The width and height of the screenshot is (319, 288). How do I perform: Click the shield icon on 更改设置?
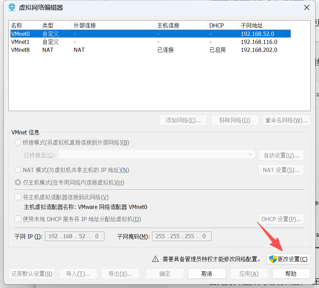[273, 259]
